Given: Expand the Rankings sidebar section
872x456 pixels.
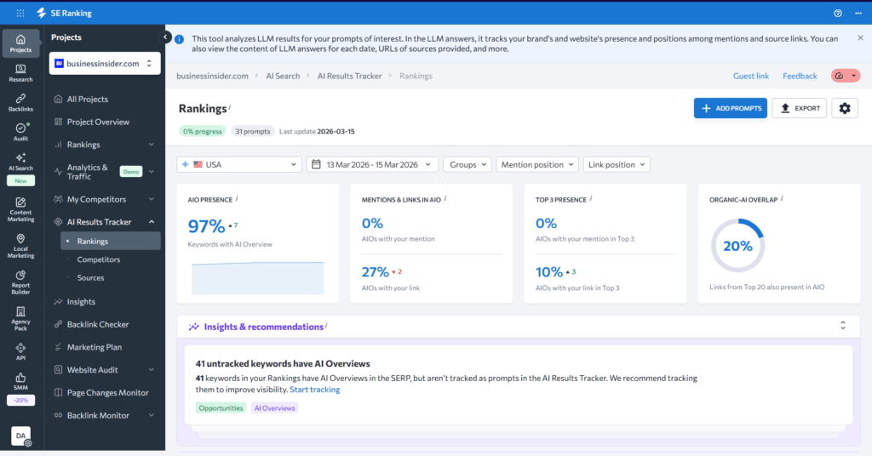Looking at the screenshot, I should (152, 145).
